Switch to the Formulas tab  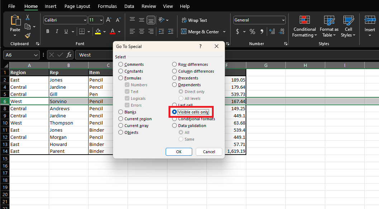[107, 6]
